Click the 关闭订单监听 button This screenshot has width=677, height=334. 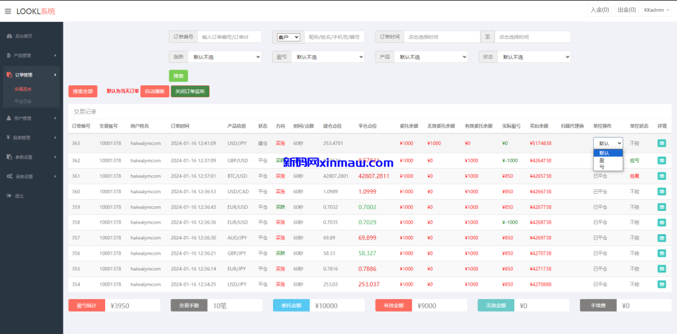(x=190, y=91)
